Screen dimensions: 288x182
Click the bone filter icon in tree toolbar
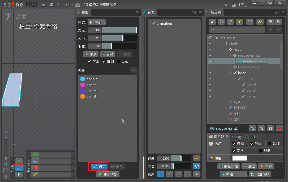[213, 22]
